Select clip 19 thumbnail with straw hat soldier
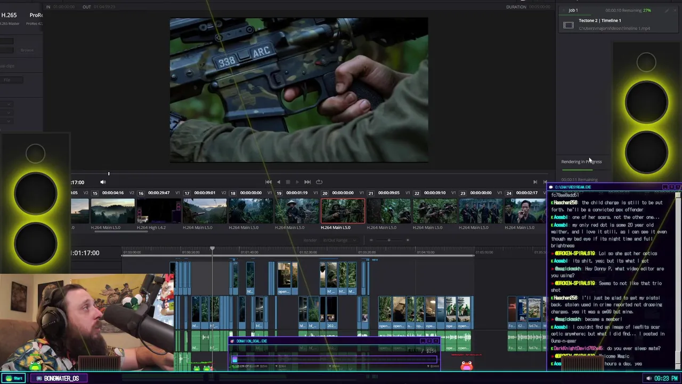The height and width of the screenshot is (384, 682). click(x=297, y=211)
